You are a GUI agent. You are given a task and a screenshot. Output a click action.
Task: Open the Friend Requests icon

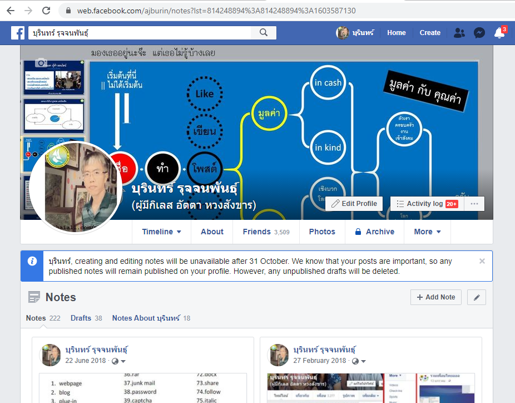click(x=459, y=33)
